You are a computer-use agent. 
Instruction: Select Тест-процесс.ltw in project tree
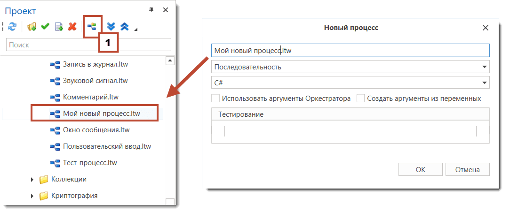(89, 163)
